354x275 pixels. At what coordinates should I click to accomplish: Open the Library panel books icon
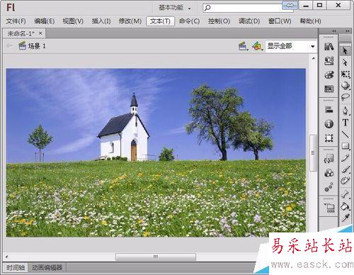(x=329, y=47)
